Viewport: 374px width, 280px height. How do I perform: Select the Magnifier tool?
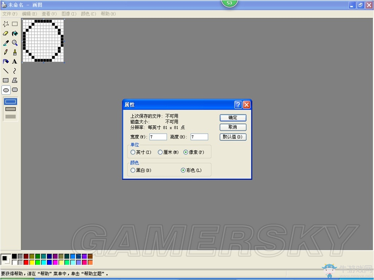point(15,43)
